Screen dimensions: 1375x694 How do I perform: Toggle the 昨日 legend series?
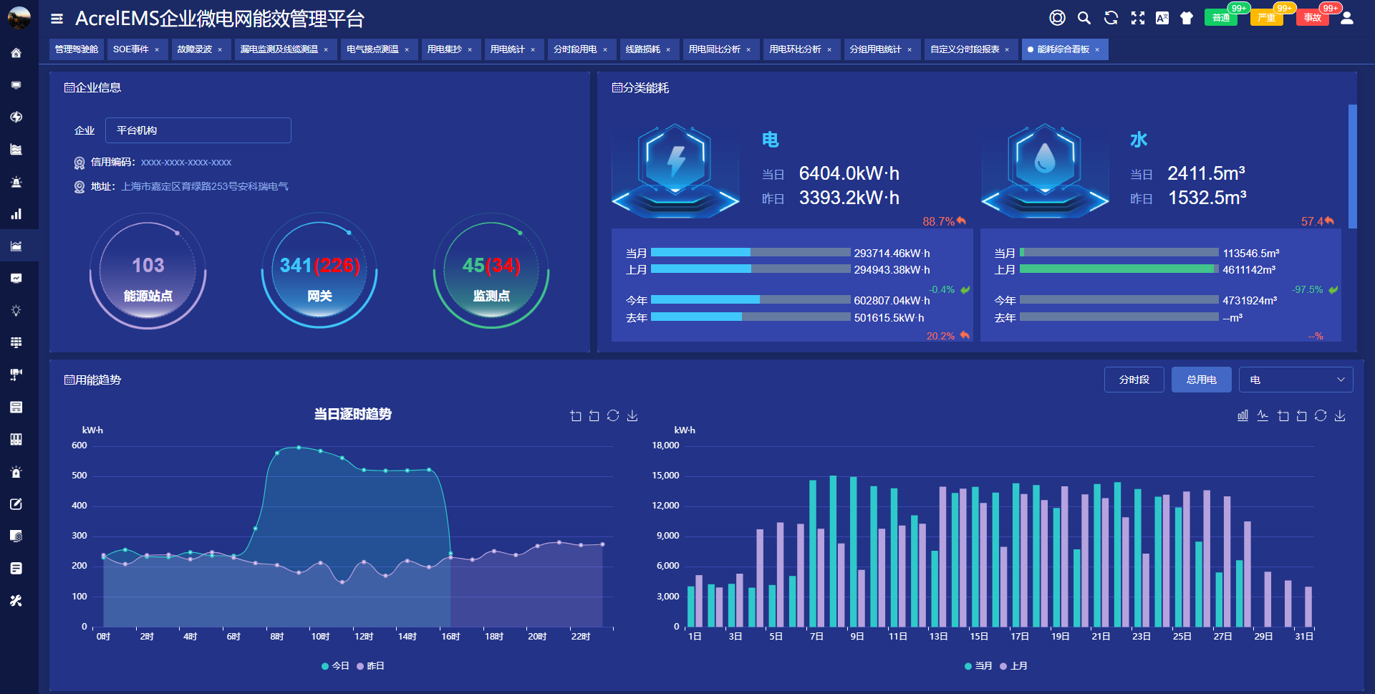pos(371,666)
